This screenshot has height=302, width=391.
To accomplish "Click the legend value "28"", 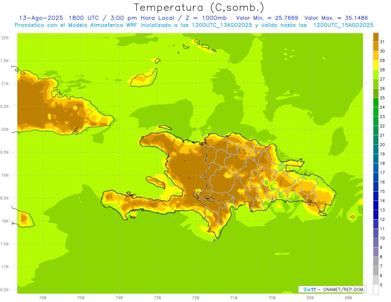I will pos(382,70).
